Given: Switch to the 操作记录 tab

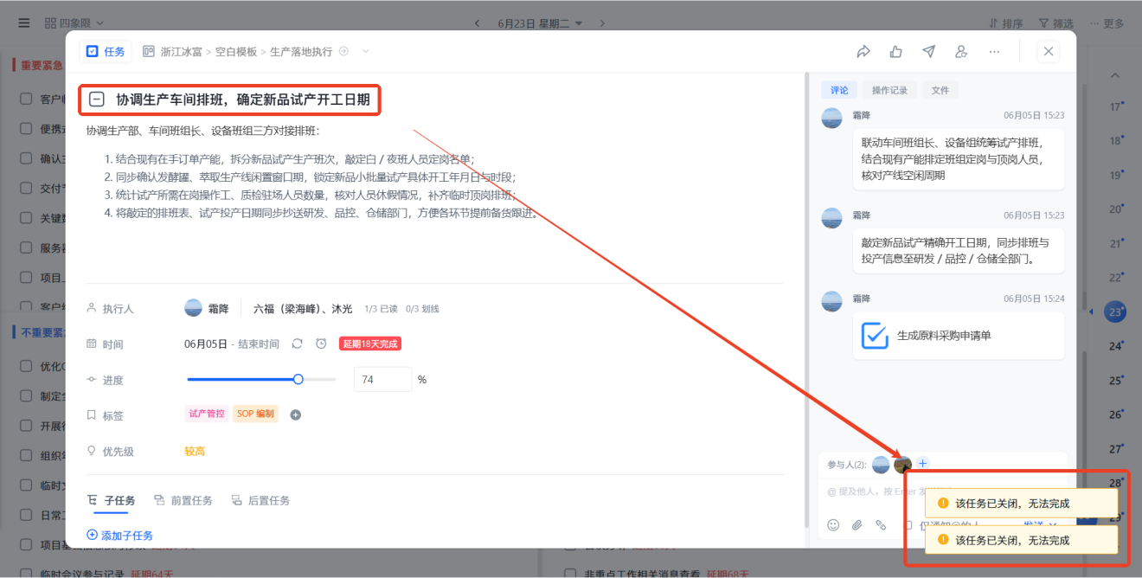Looking at the screenshot, I should point(889,90).
